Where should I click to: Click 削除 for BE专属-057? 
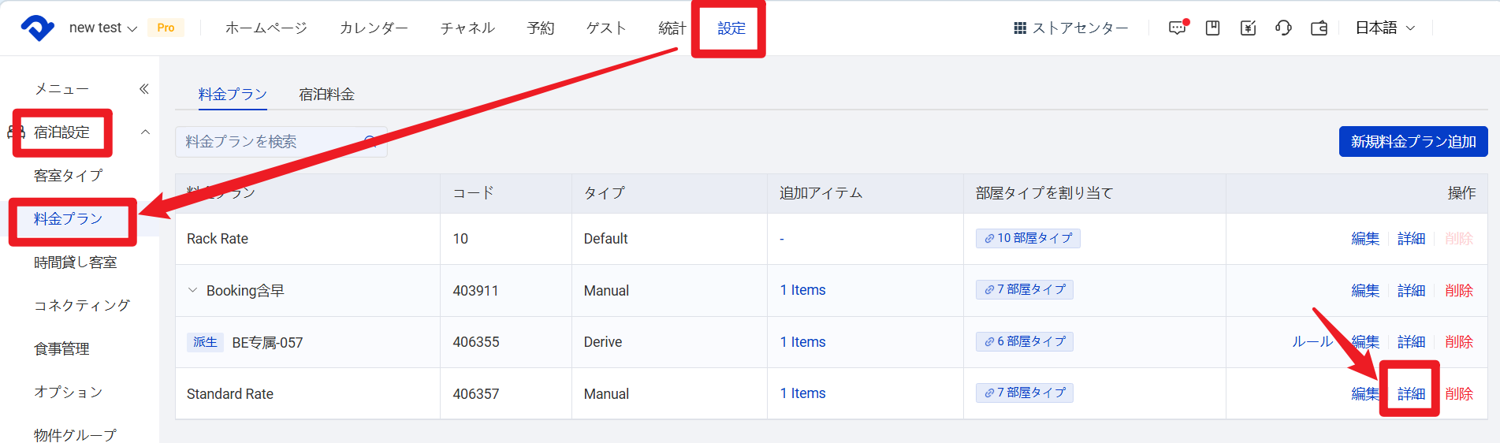(1459, 342)
